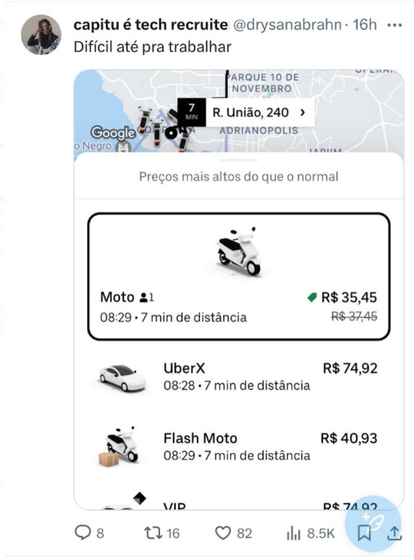
Task: Visit the @drysanabrahn handle link
Action: click(x=286, y=25)
